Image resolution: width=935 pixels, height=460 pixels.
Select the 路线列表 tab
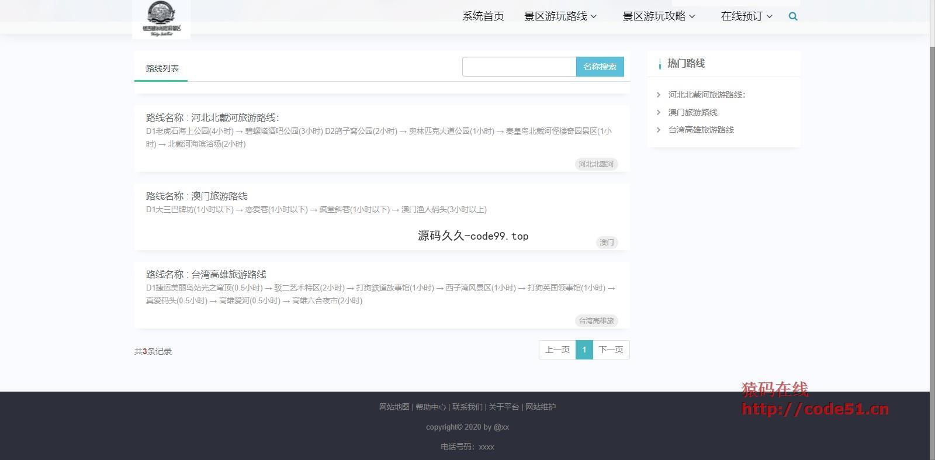click(x=162, y=68)
